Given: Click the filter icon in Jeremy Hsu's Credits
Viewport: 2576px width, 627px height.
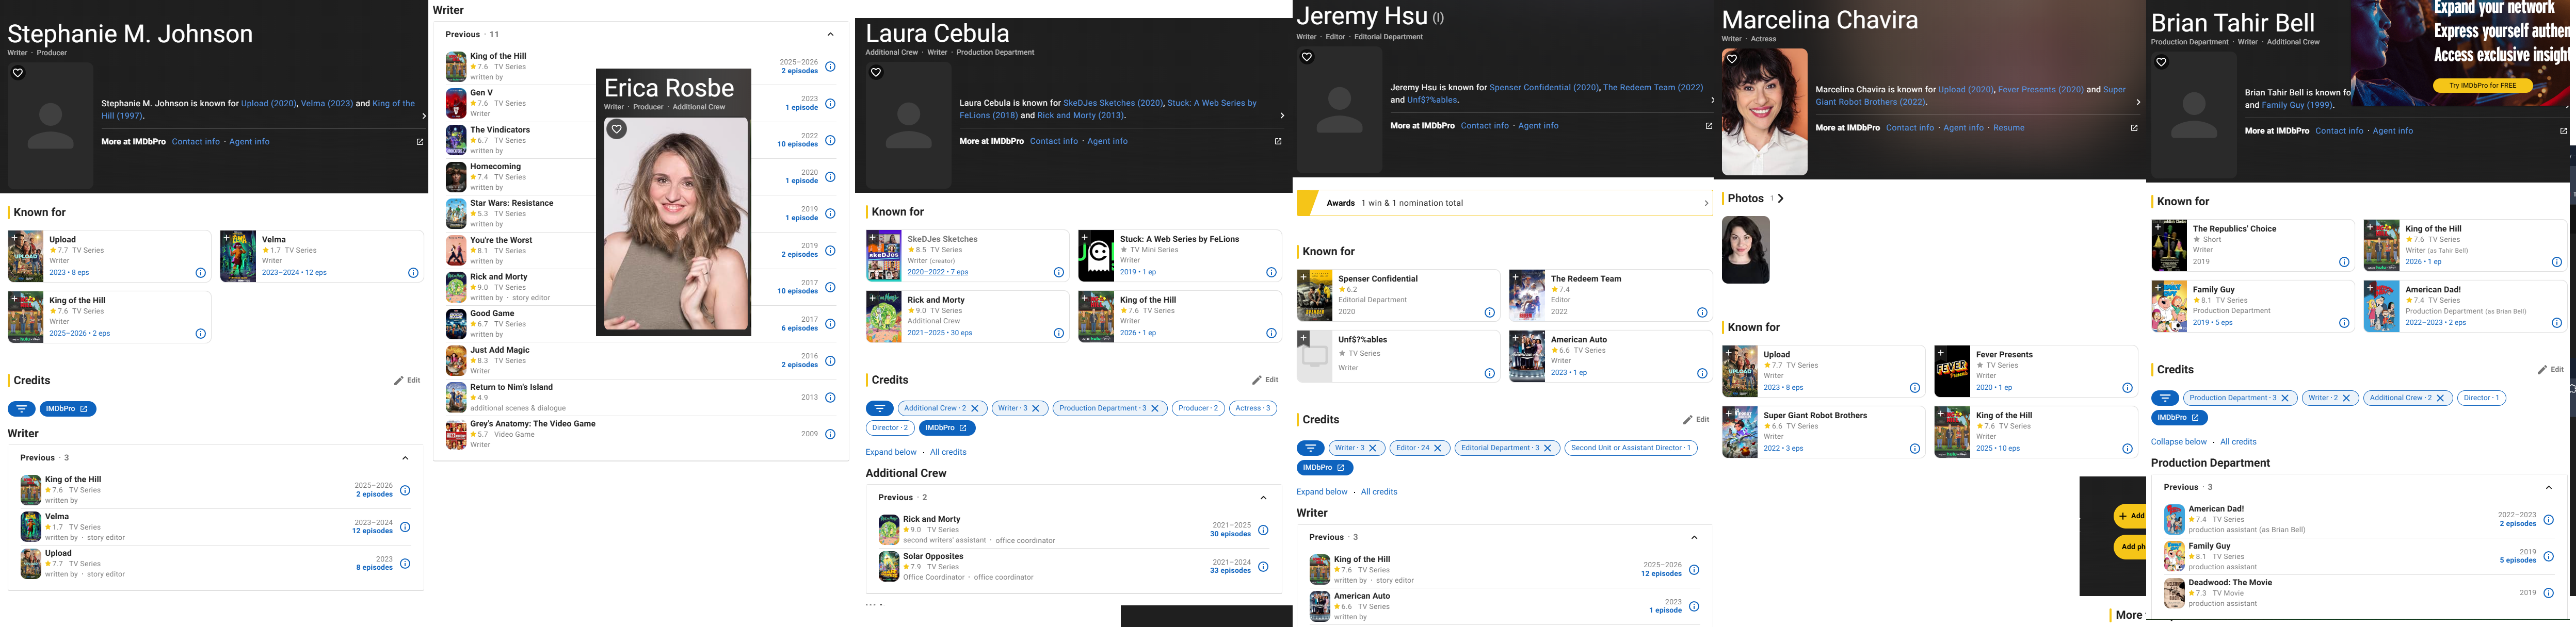Looking at the screenshot, I should pos(1311,448).
